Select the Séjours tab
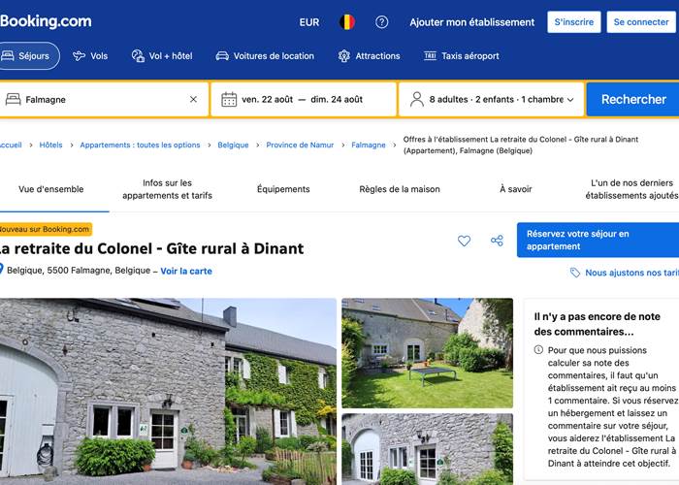Image resolution: width=679 pixels, height=485 pixels. [x=28, y=56]
